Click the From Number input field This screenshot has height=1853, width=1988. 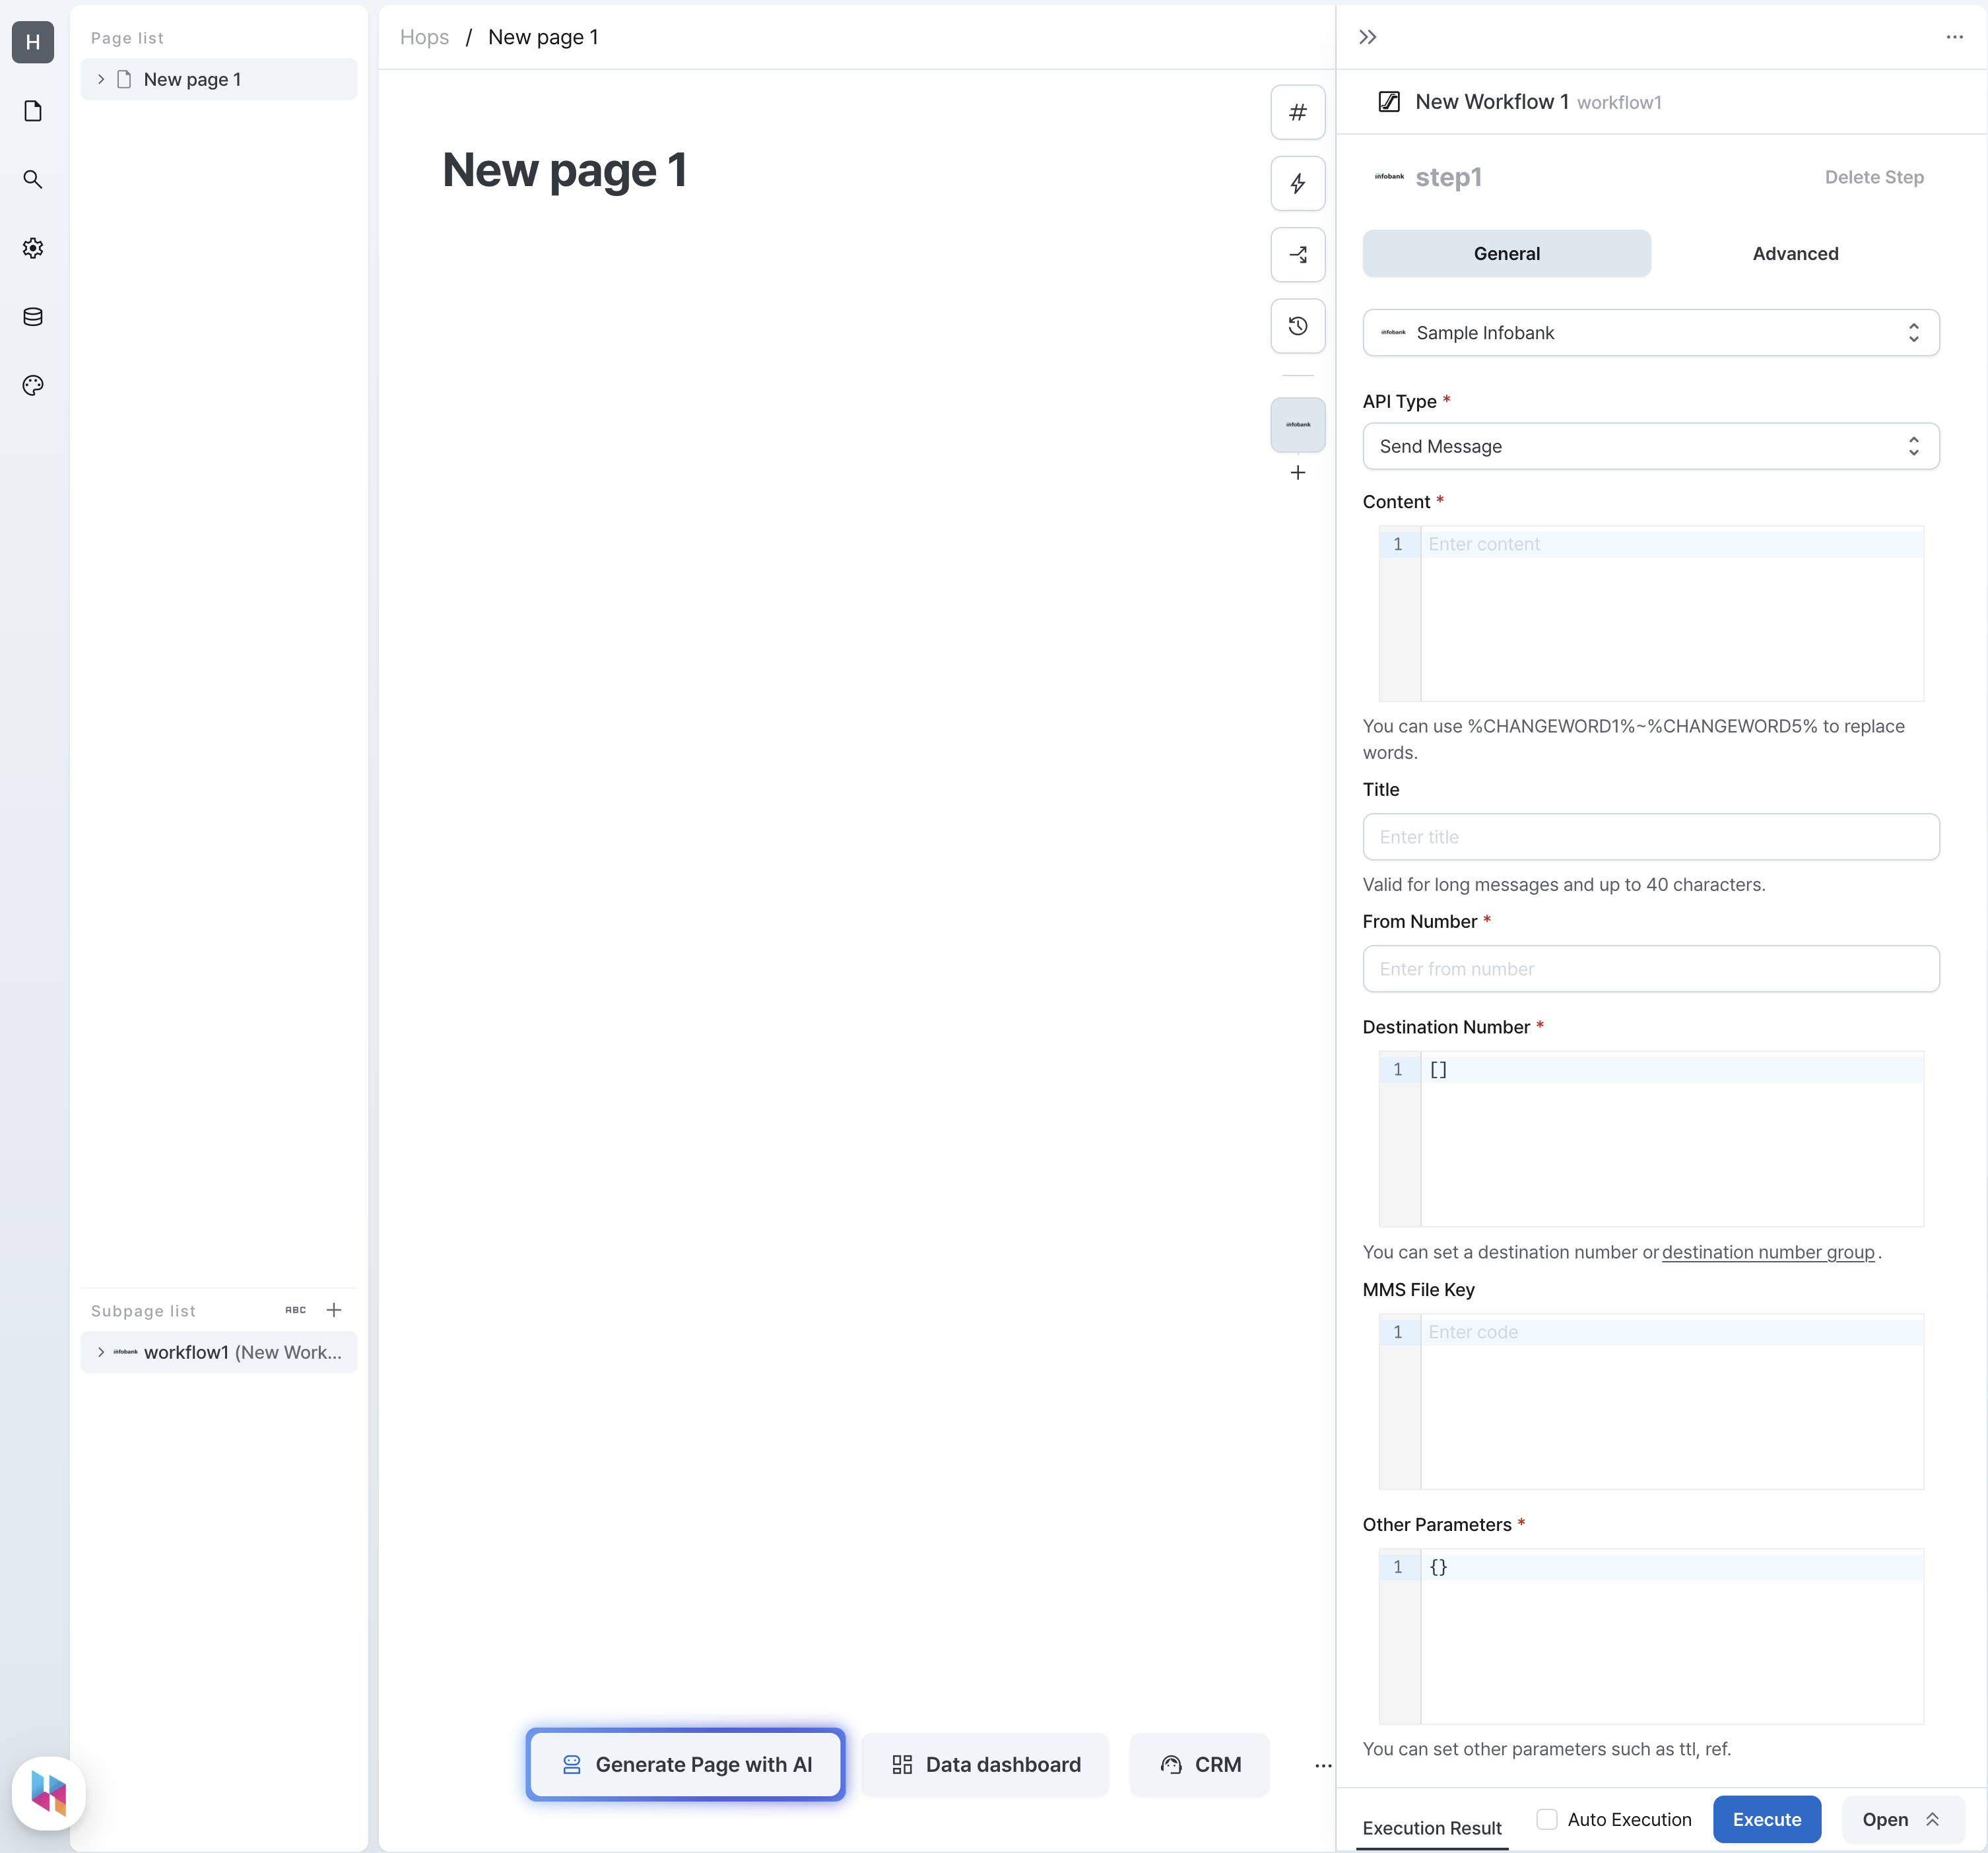[x=1650, y=968]
